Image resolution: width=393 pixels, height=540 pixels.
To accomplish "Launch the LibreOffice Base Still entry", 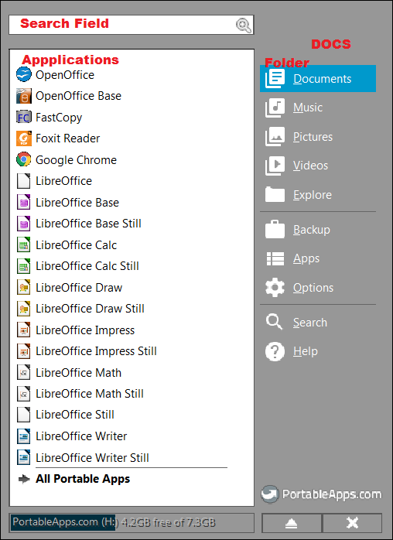I will click(88, 224).
